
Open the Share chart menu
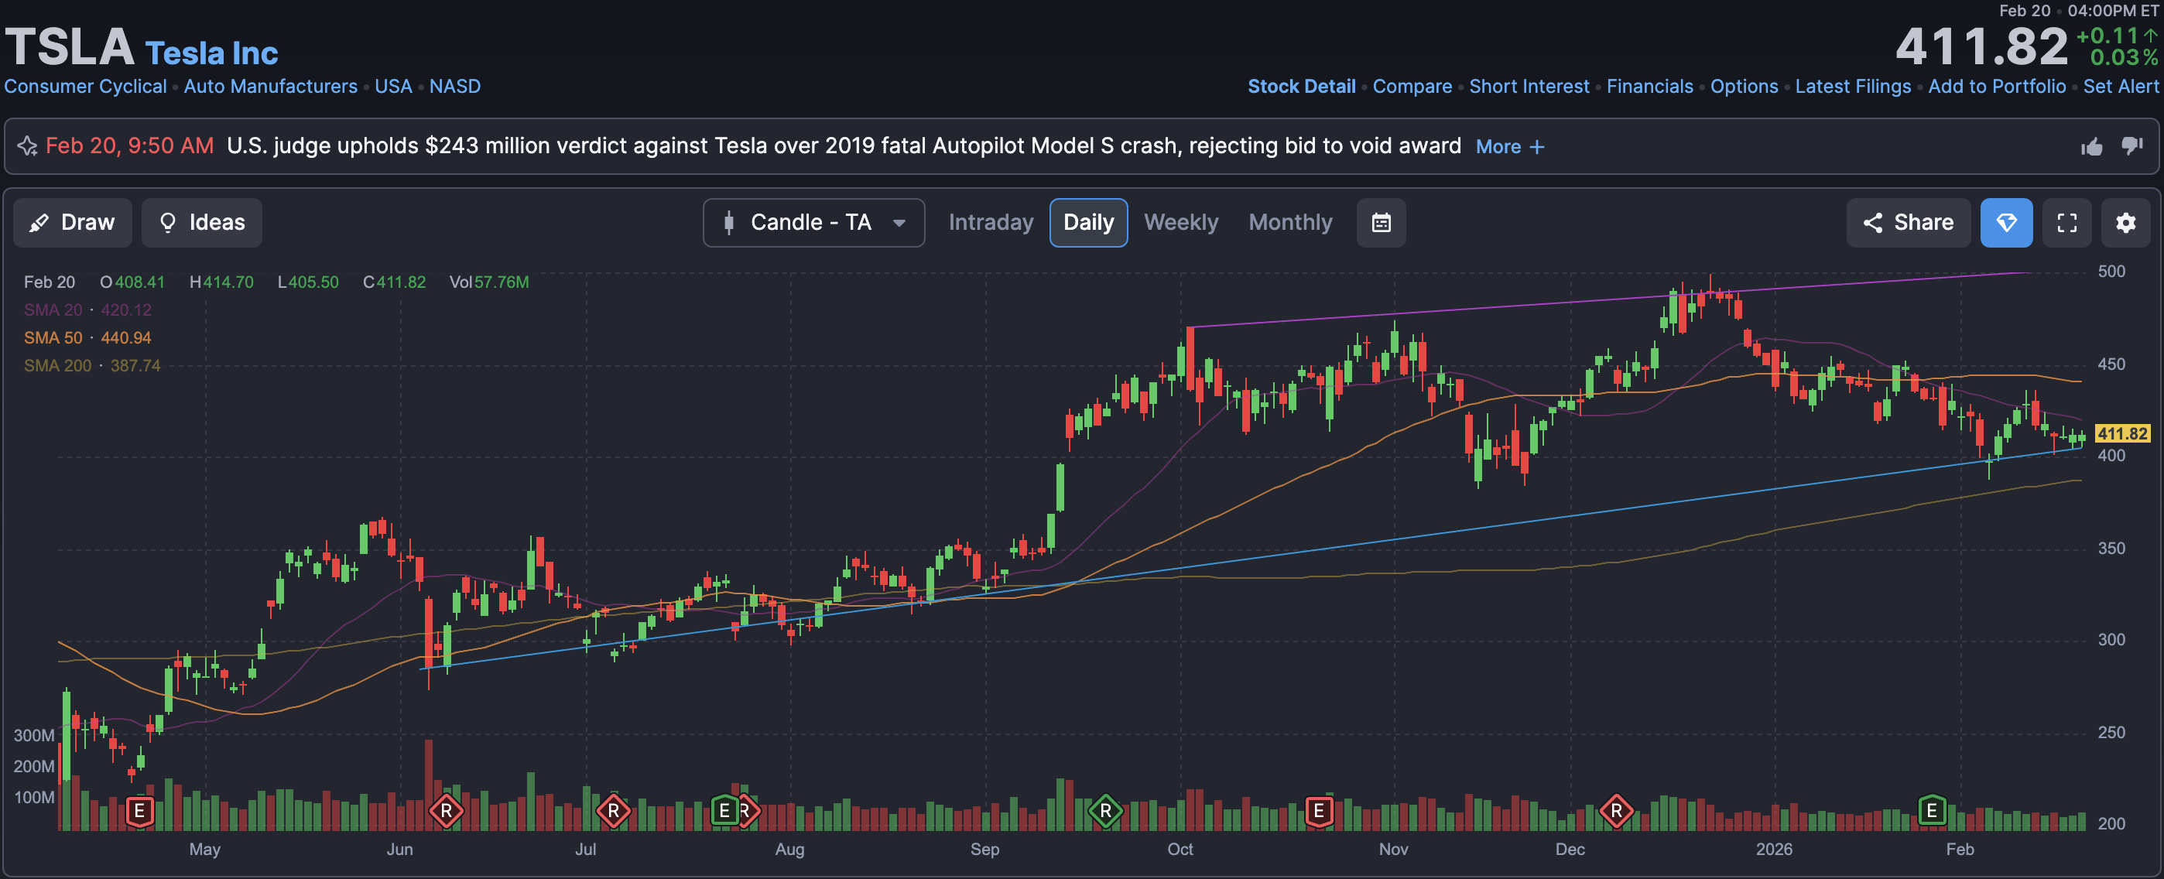click(x=1908, y=223)
